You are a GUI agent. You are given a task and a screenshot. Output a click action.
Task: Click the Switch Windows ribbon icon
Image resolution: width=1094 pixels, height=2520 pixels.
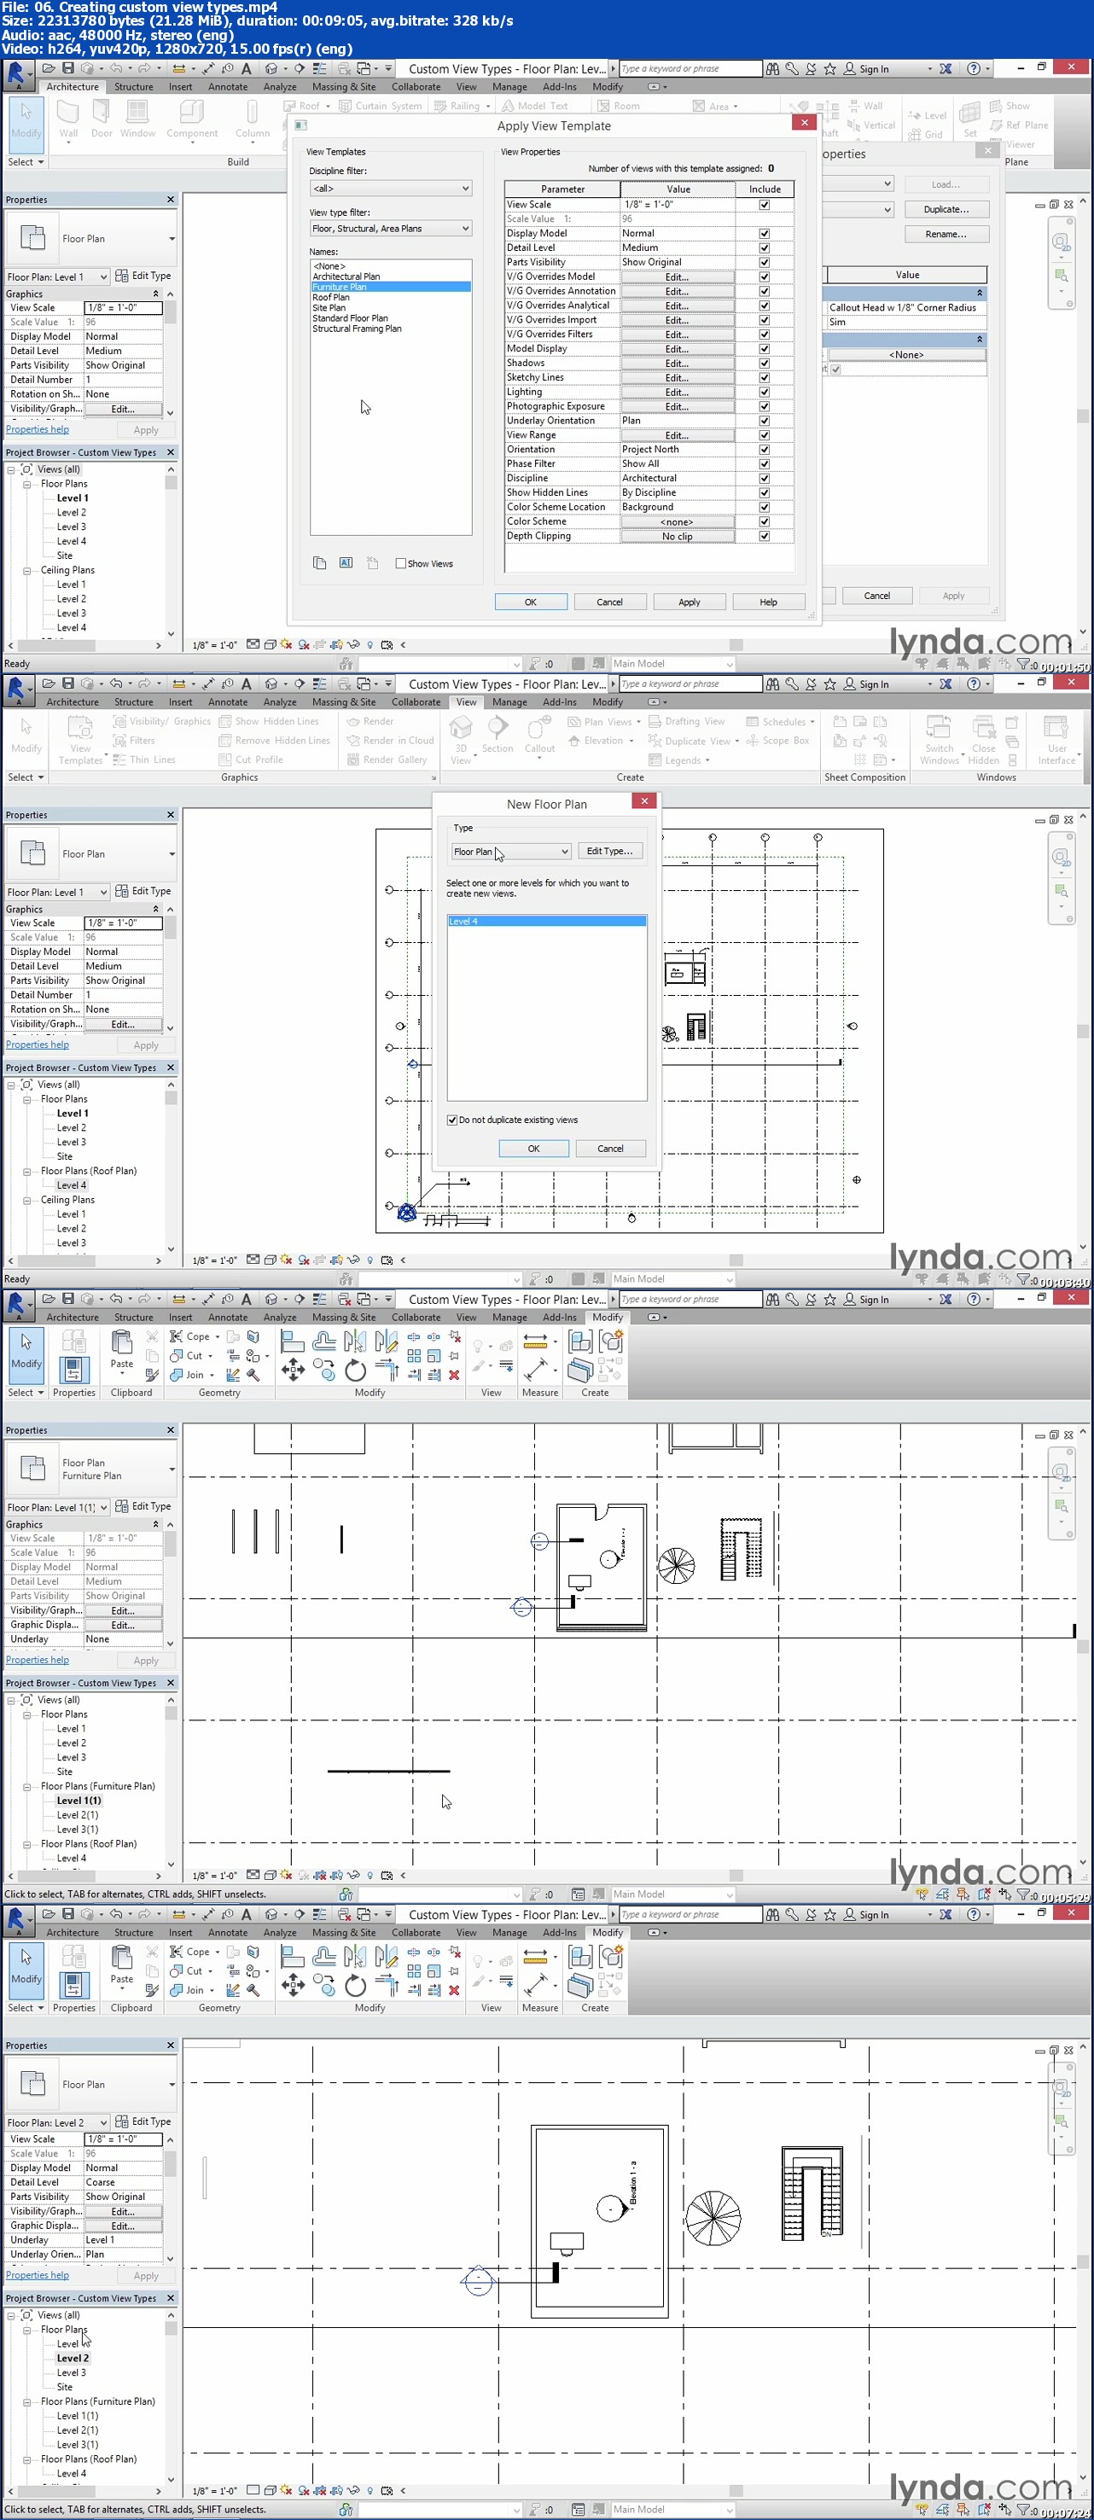pos(940,741)
